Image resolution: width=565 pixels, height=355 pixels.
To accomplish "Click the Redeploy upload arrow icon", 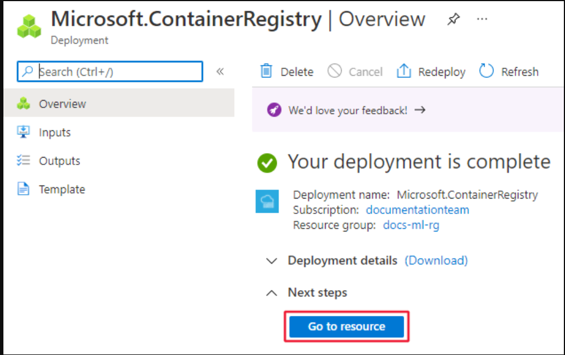I will point(404,71).
